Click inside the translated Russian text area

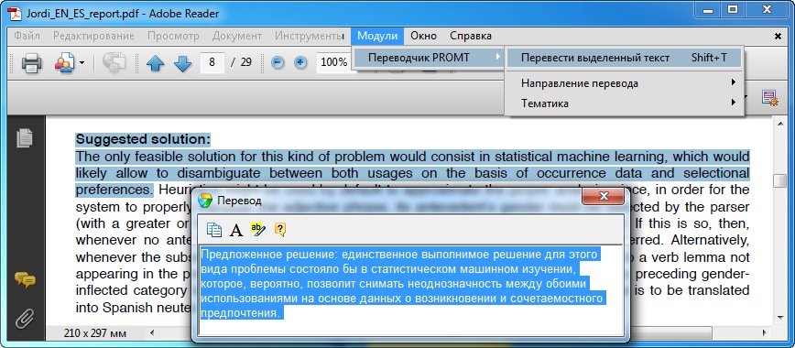410,289
